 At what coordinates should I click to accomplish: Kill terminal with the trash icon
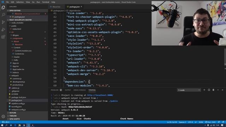tap(213, 90)
